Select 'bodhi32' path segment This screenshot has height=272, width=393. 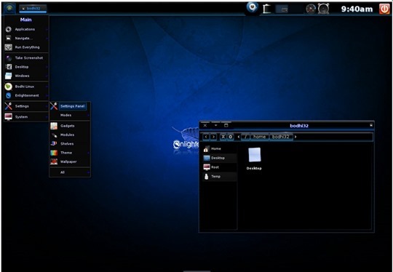[x=280, y=137]
